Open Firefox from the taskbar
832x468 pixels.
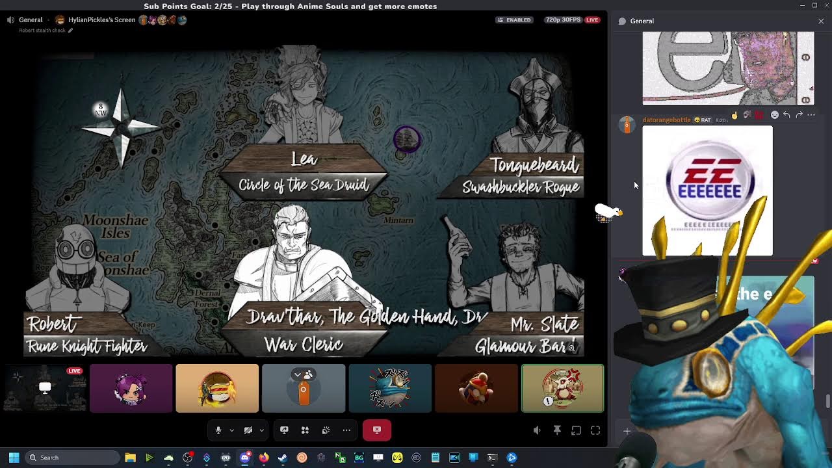[263, 458]
